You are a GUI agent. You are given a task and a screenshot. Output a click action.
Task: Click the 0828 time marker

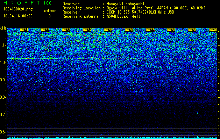[171, 30]
